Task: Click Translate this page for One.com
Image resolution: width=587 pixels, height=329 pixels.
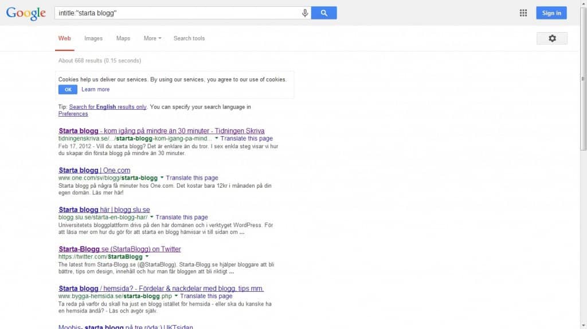Action: 192,177
